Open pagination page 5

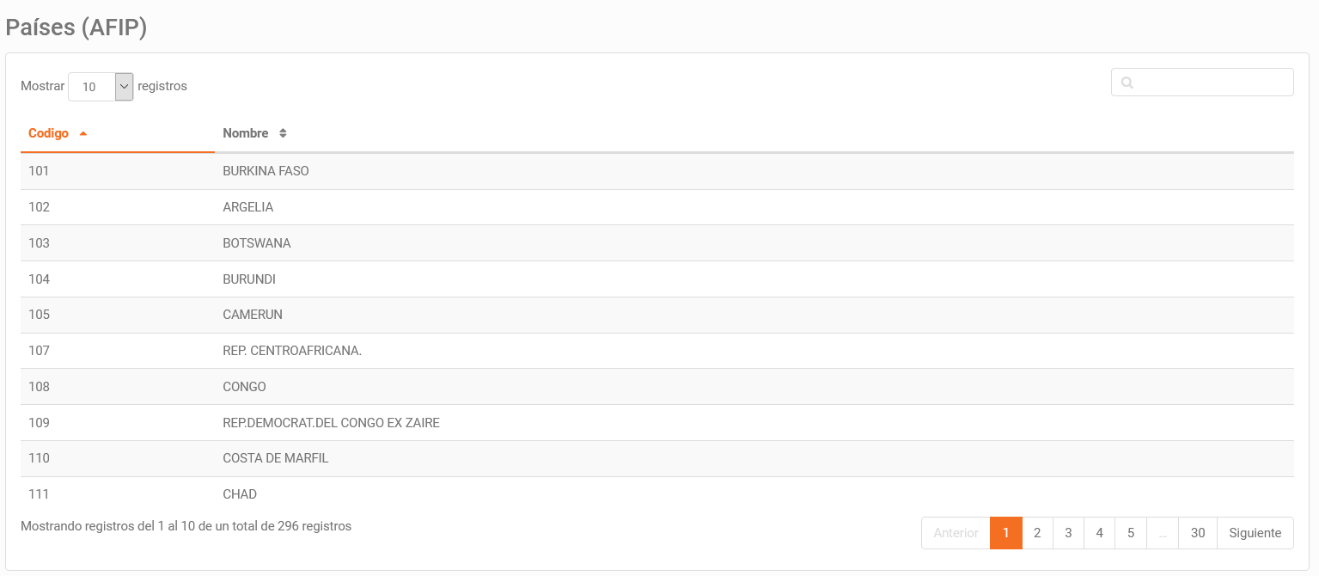1131,533
